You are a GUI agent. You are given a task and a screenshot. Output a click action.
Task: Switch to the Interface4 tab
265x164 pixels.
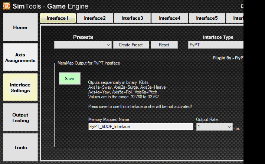click(170, 18)
